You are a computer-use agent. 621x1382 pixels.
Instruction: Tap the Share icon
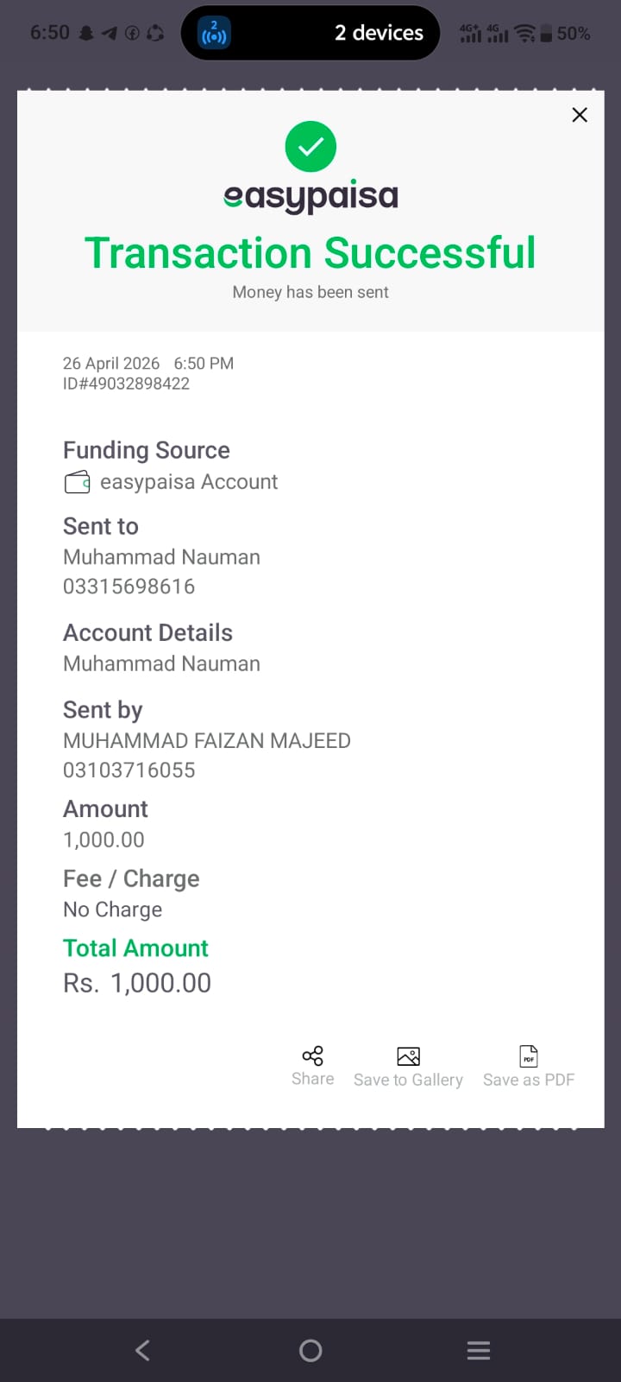click(312, 1056)
